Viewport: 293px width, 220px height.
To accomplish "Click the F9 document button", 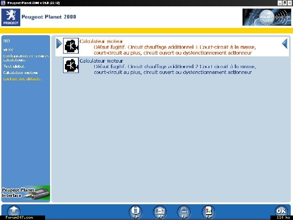I will pyautogui.click(x=209, y=212).
